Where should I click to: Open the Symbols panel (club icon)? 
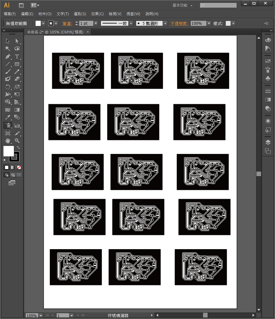tap(268, 79)
